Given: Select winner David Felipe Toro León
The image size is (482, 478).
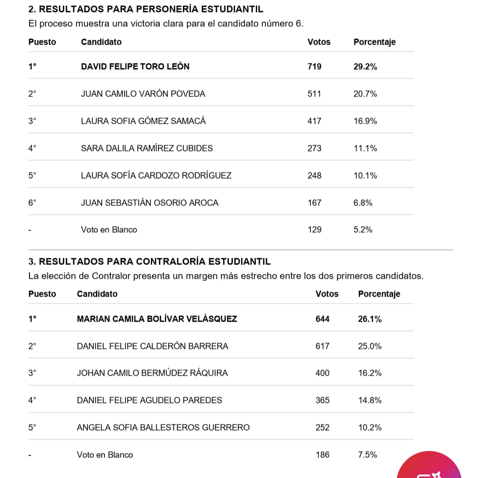Looking at the screenshot, I should 135,67.
